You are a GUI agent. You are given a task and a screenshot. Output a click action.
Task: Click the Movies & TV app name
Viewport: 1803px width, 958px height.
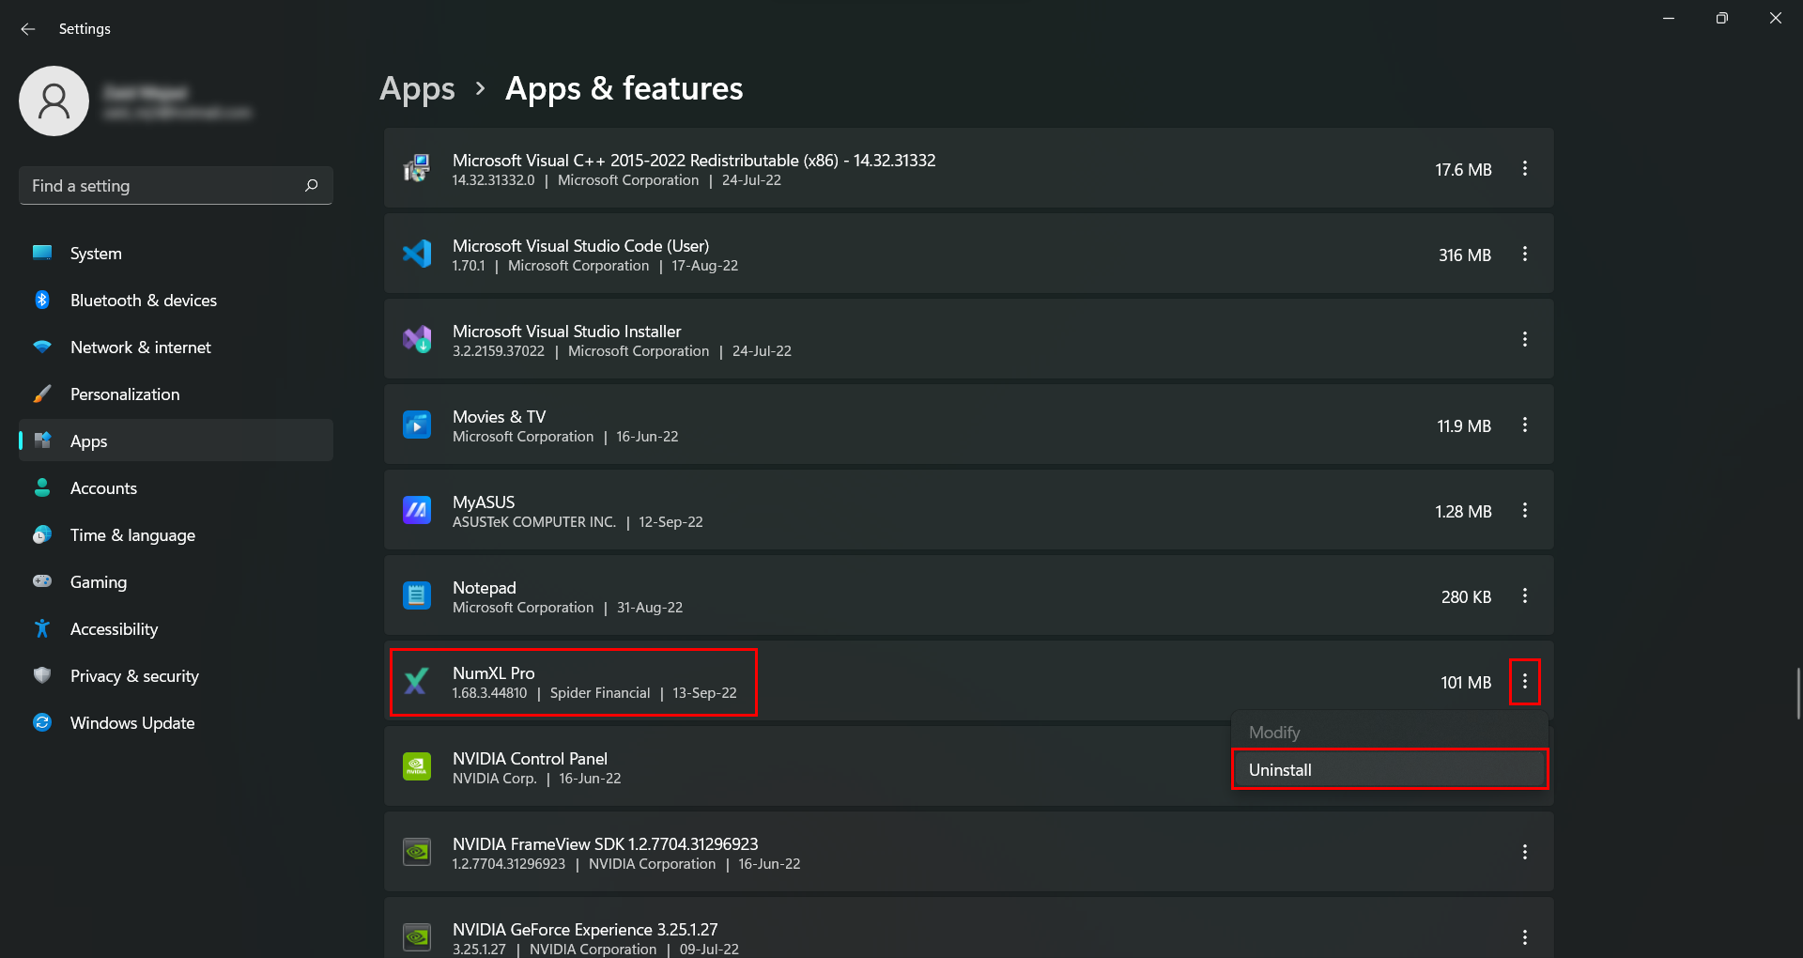(x=499, y=416)
